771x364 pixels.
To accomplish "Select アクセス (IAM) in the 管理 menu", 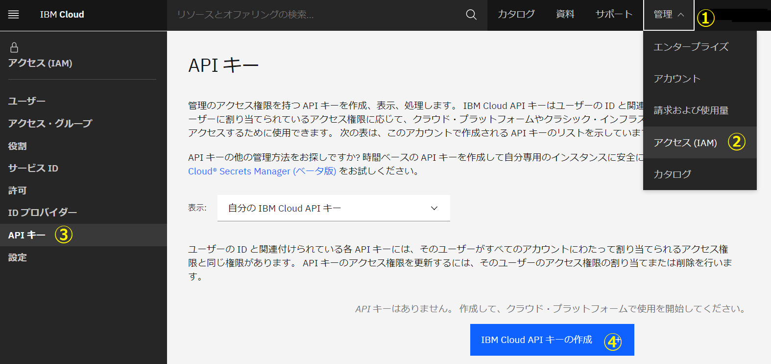I will click(x=700, y=142).
